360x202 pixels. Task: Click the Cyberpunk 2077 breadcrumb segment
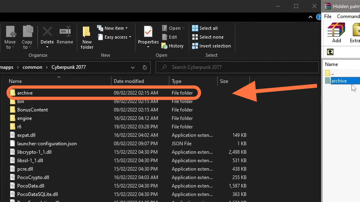(x=68, y=67)
